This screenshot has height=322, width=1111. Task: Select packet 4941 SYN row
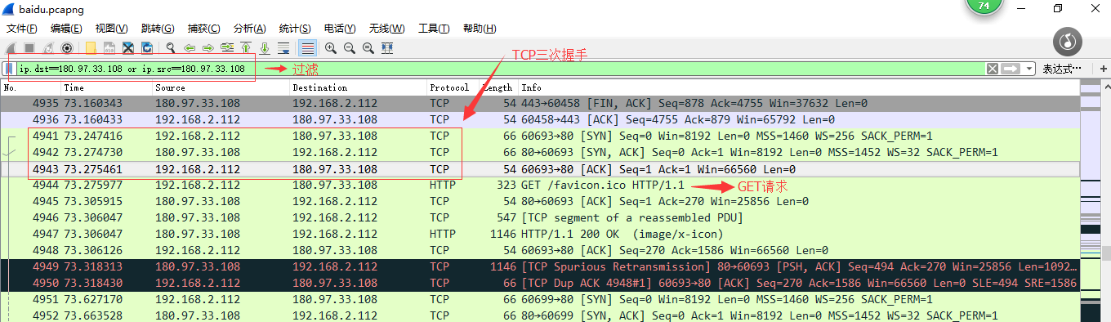coord(539,136)
